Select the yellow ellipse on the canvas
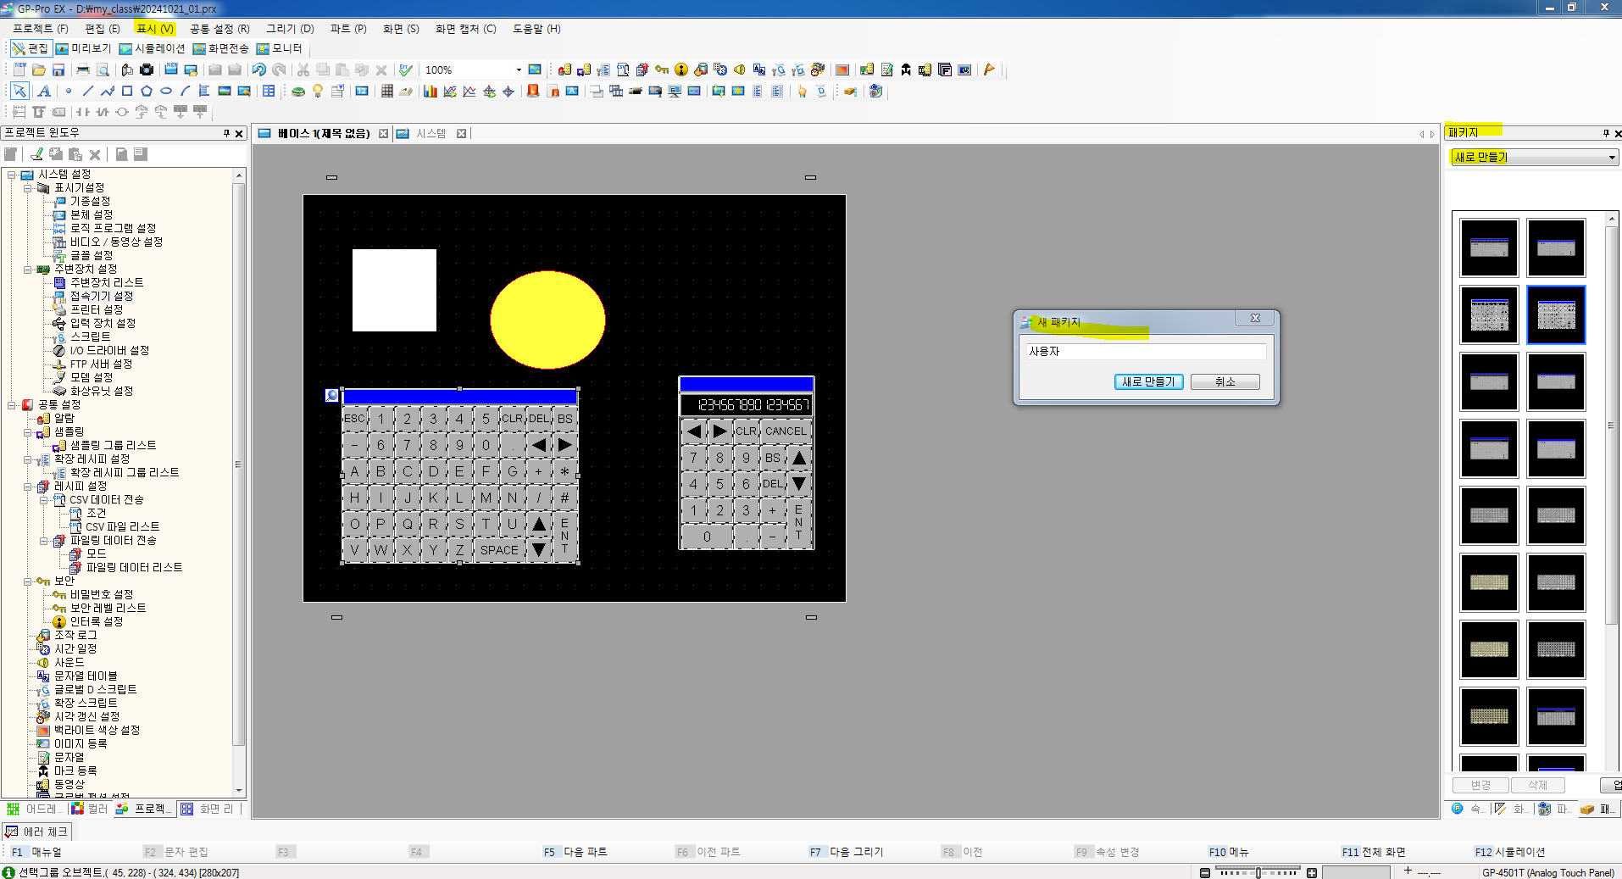The image size is (1622, 879). pyautogui.click(x=547, y=320)
